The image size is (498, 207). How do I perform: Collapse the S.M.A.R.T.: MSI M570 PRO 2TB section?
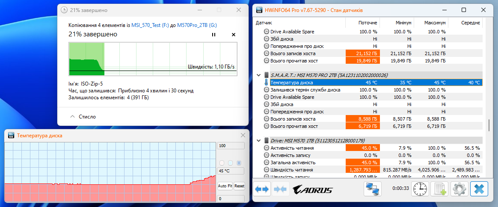258,75
